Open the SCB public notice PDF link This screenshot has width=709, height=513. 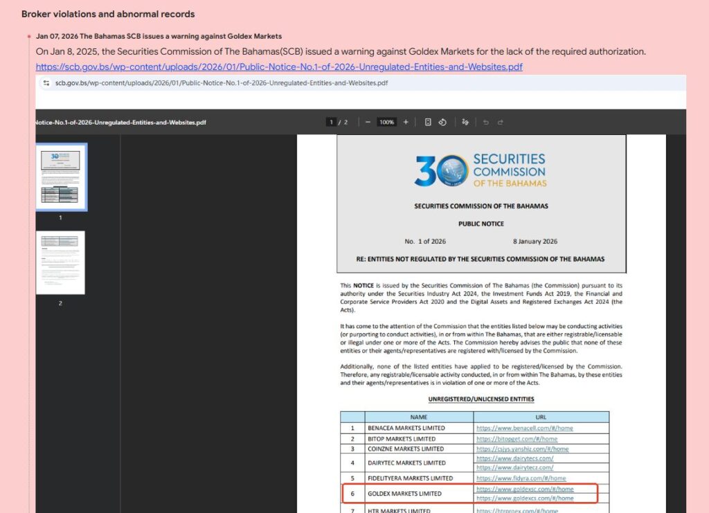(x=279, y=66)
